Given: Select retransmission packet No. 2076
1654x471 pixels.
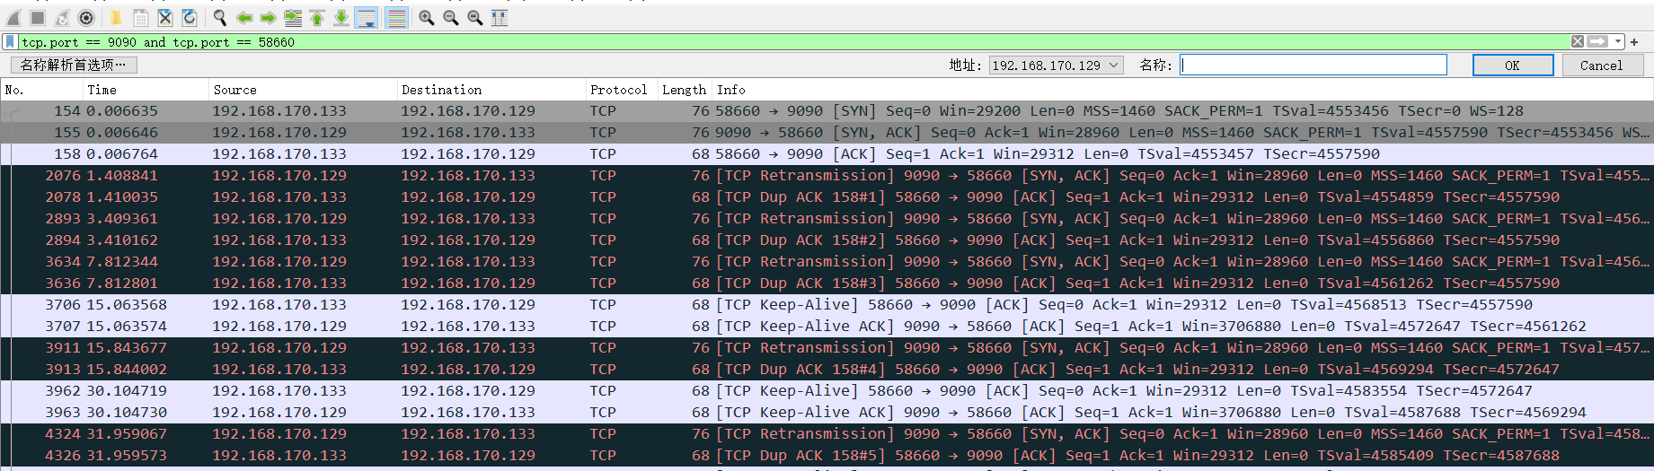Looking at the screenshot, I should tap(827, 176).
